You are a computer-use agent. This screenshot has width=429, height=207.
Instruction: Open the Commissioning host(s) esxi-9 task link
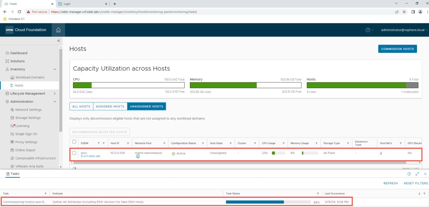[25, 202]
